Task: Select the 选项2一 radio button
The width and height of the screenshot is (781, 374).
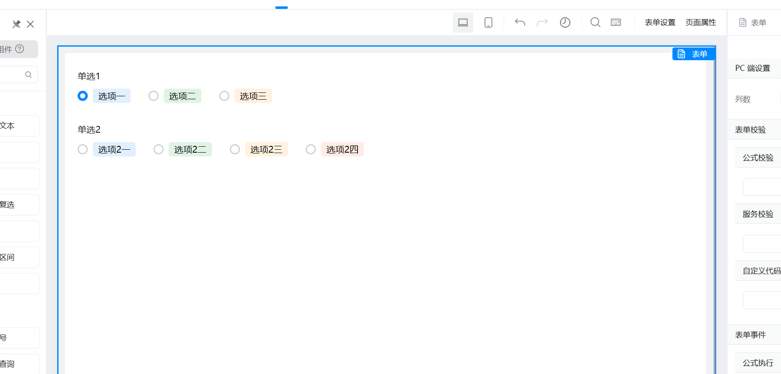Action: click(x=83, y=149)
